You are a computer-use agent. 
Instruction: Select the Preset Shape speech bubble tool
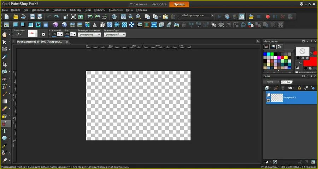click(4, 138)
